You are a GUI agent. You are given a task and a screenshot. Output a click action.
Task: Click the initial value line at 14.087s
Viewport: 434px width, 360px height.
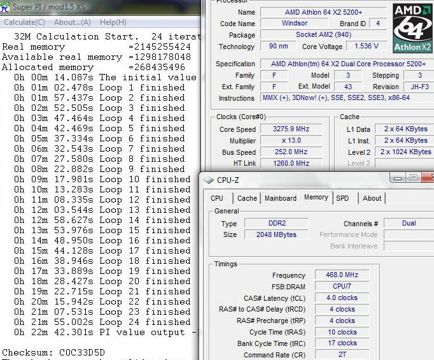pos(106,77)
